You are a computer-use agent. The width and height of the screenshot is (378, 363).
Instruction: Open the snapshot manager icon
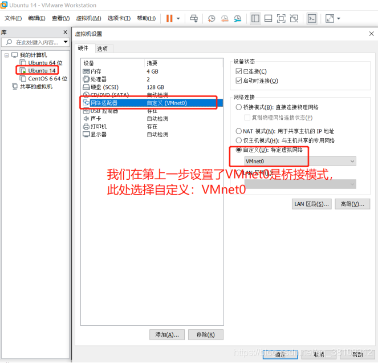[x=237, y=18]
